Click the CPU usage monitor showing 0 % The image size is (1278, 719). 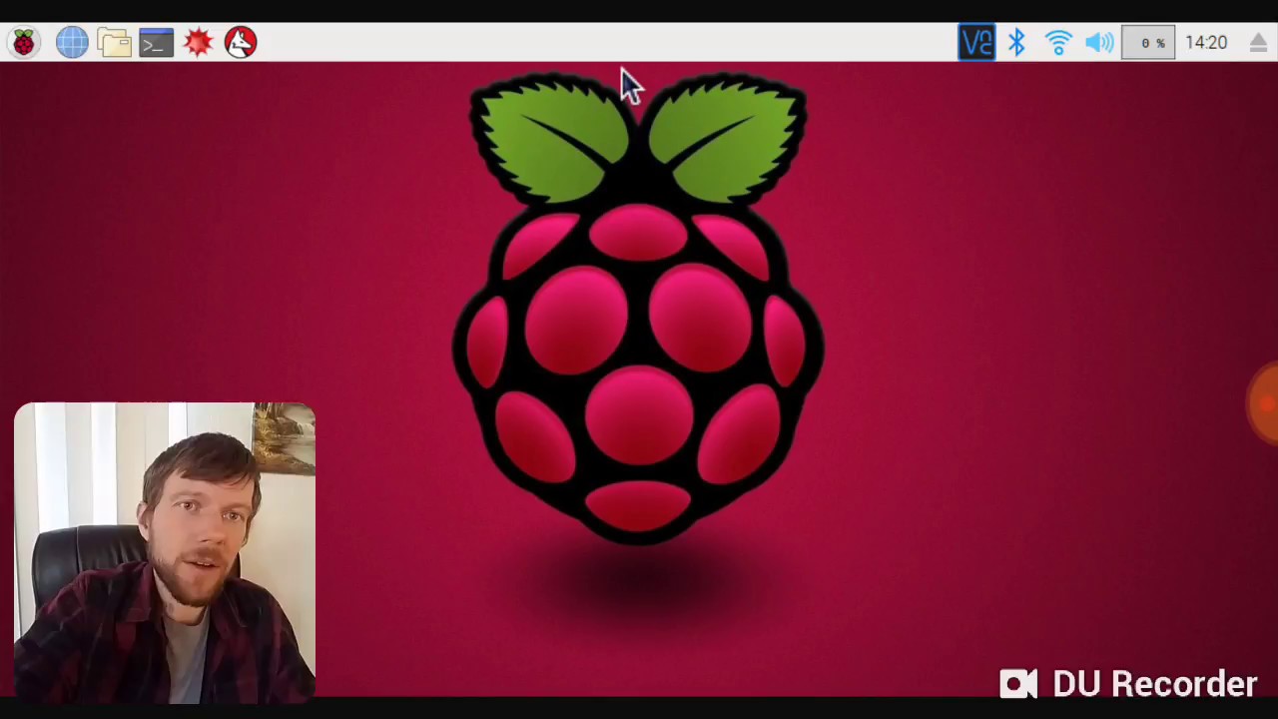1148,42
